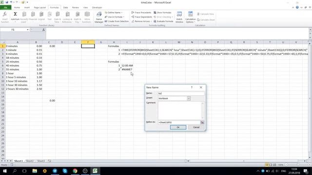This screenshot has width=312, height=175.
Task: Click the Insert Worksheet tab icon
Action: pyautogui.click(x=50, y=161)
